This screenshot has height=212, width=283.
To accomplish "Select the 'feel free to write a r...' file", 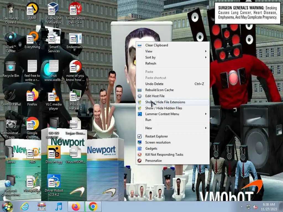I will coord(32,71).
